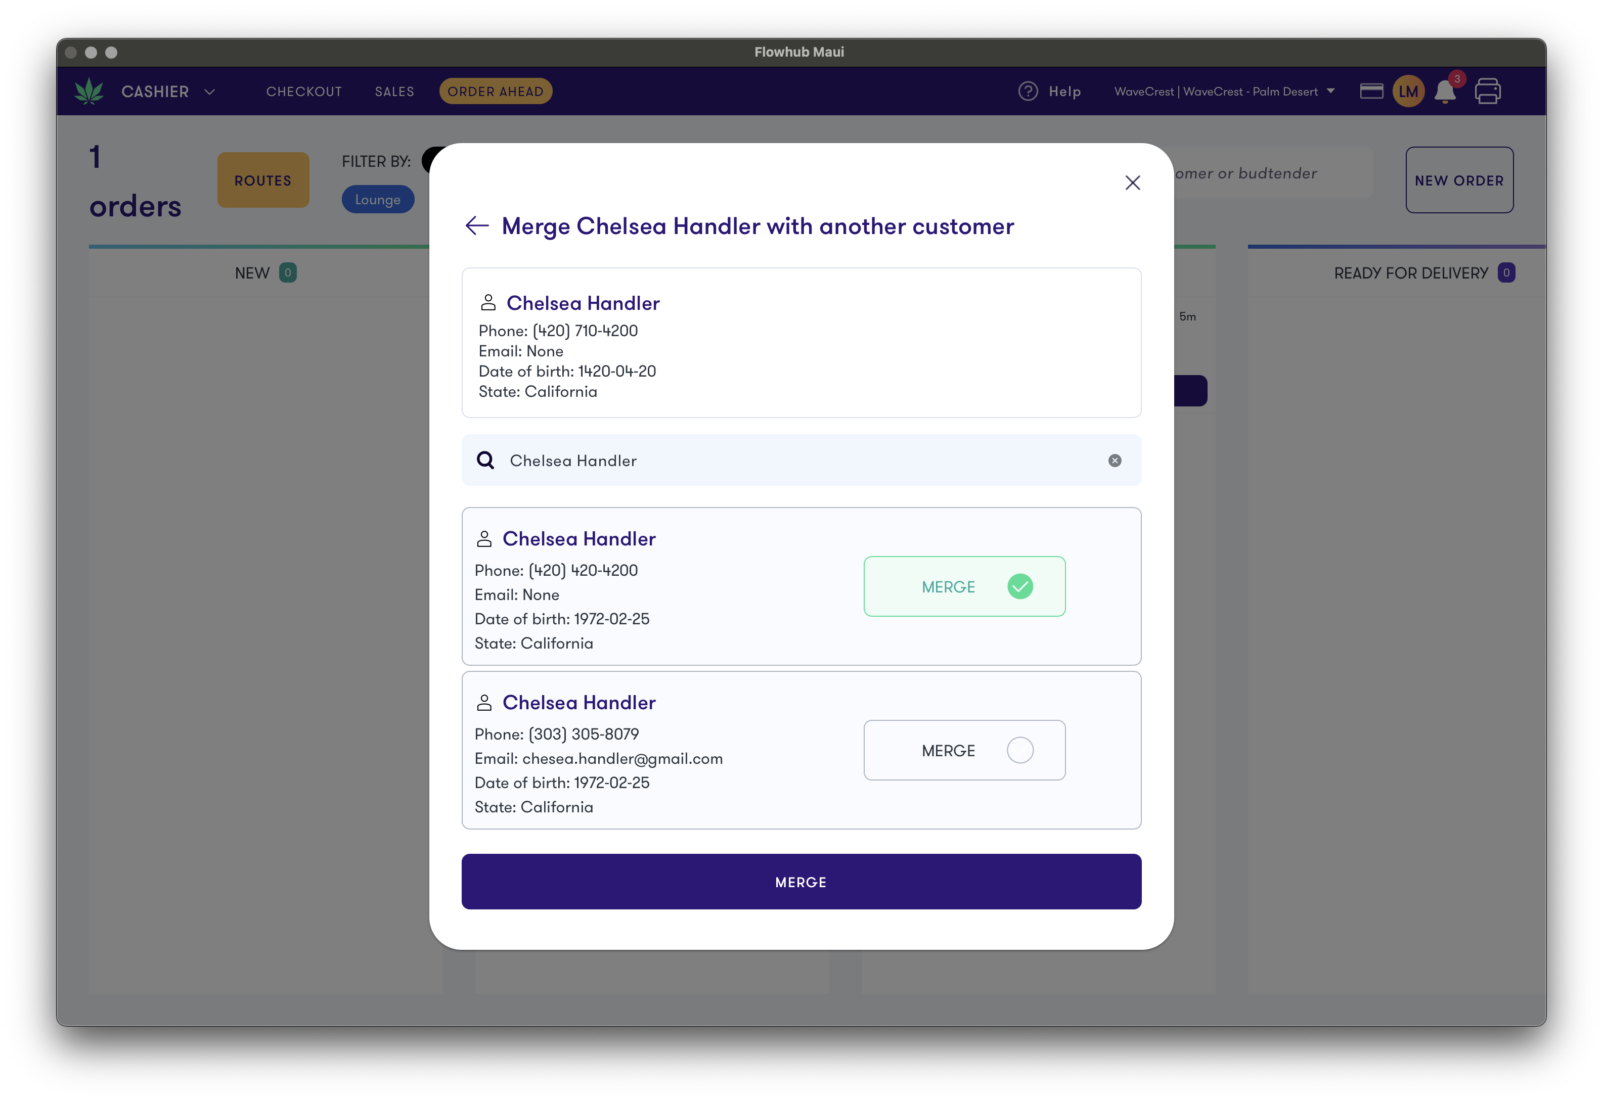Open the WaveCrest Palm Desert location dropdown
This screenshot has width=1603, height=1101.
[x=1224, y=92]
